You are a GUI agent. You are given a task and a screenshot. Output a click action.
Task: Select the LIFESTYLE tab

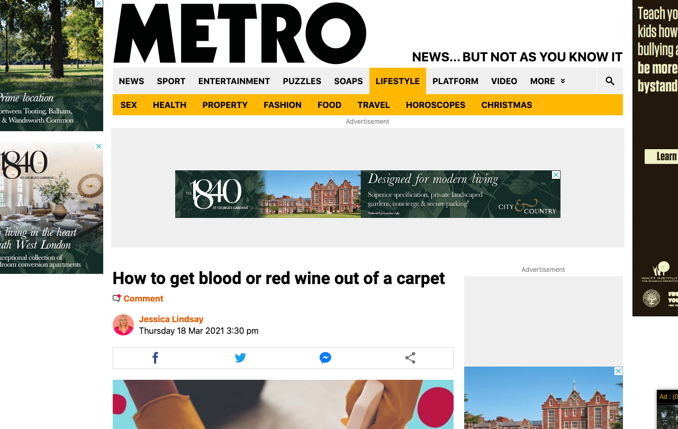[397, 81]
